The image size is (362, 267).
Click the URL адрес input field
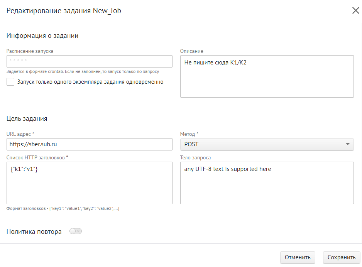point(89,144)
